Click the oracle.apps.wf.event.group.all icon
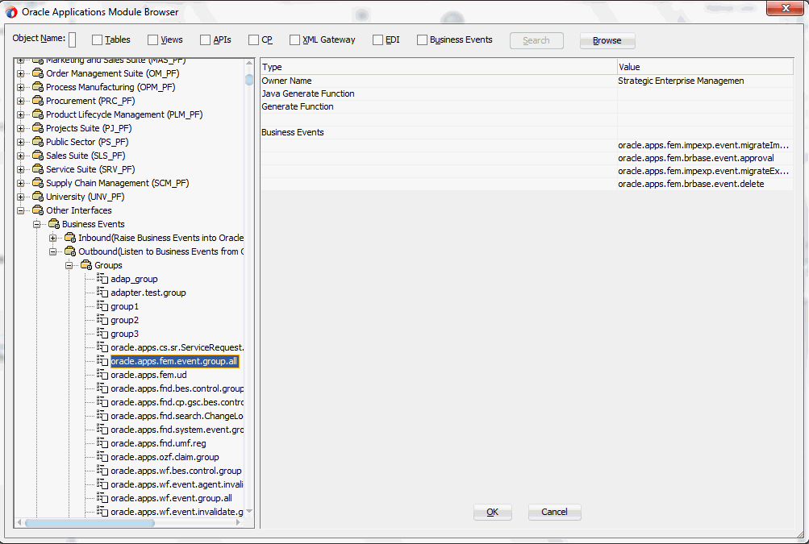Image resolution: width=809 pixels, height=544 pixels. pos(102,498)
